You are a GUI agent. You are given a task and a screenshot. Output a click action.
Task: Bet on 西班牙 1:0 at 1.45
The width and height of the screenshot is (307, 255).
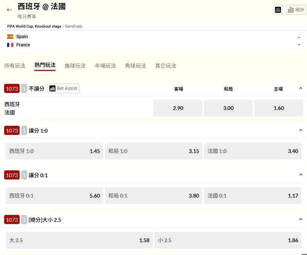(x=54, y=151)
